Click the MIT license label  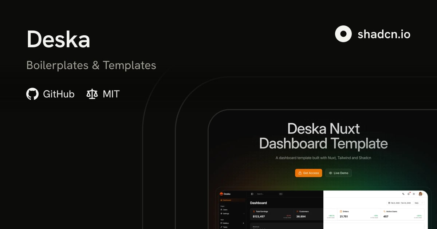[x=111, y=94]
